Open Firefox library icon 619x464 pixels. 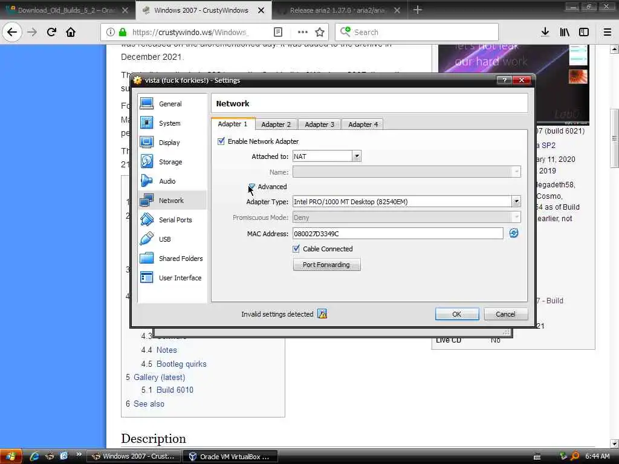pos(565,32)
